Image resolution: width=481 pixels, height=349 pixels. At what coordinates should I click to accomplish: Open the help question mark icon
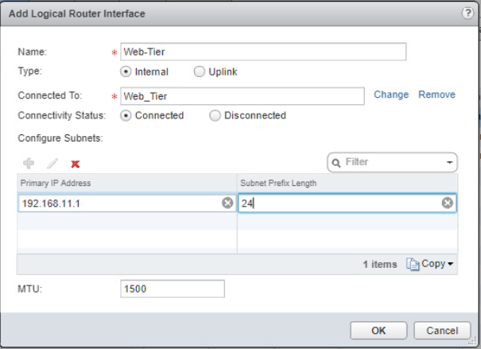(x=467, y=14)
